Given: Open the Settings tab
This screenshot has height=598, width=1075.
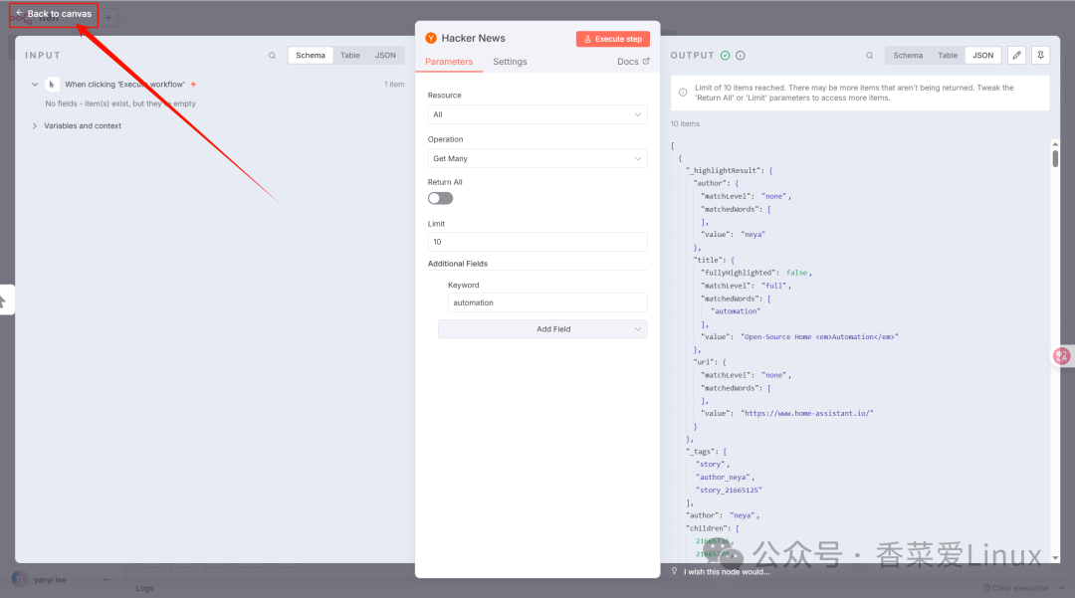Looking at the screenshot, I should (510, 62).
